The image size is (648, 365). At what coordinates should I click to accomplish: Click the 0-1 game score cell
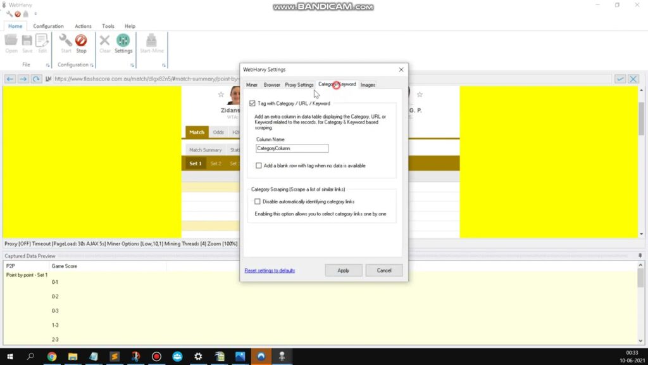(x=55, y=282)
